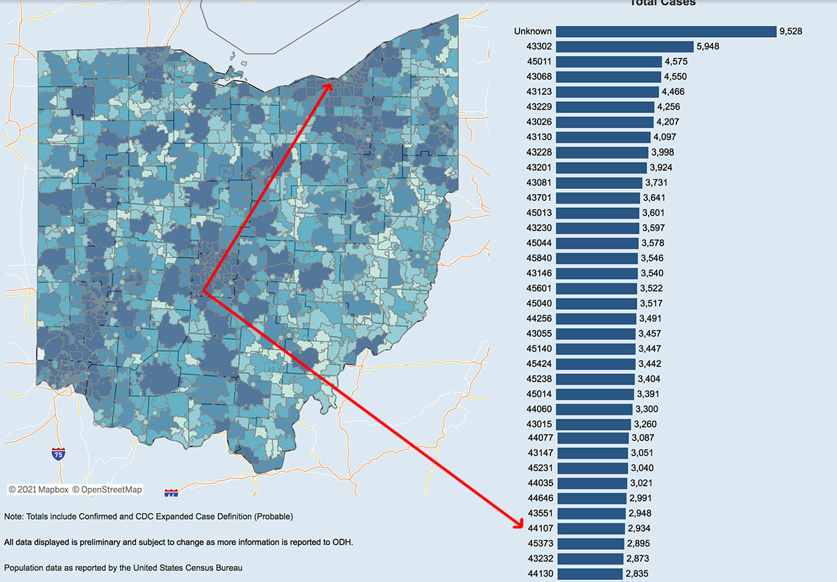This screenshot has width=837, height=582.
Task: Click the 43015 bar showing 3,260
Action: point(594,424)
